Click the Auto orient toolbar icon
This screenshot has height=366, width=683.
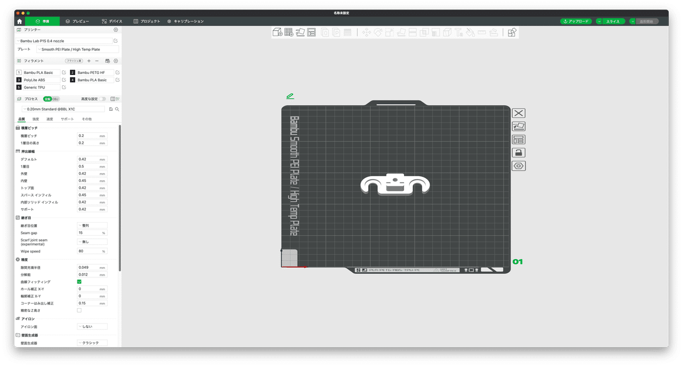coord(301,32)
